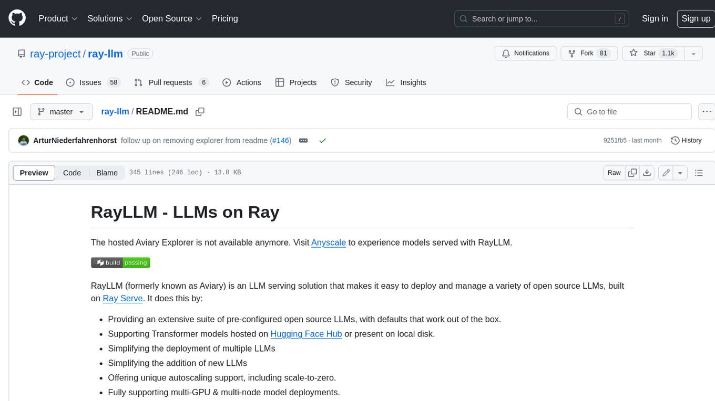Open the GitHub homepage logo

(x=17, y=18)
